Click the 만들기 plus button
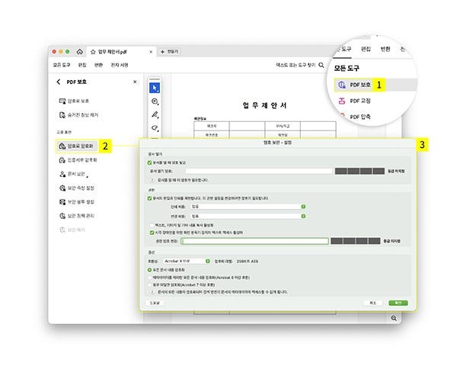The width and height of the screenshot is (457, 366). 169,52
